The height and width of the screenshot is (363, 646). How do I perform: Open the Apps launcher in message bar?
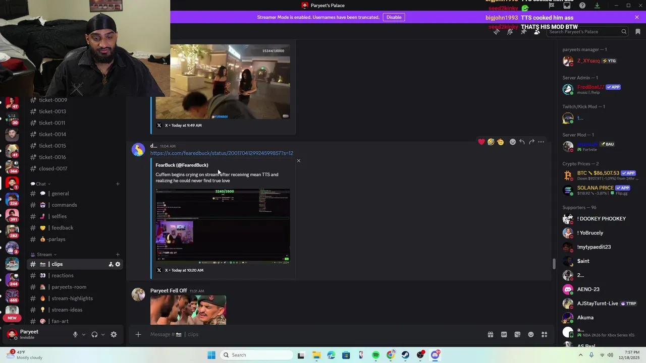545,335
